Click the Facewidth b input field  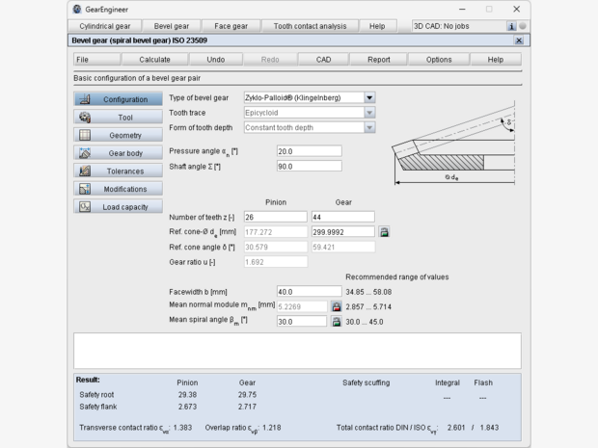[309, 291]
